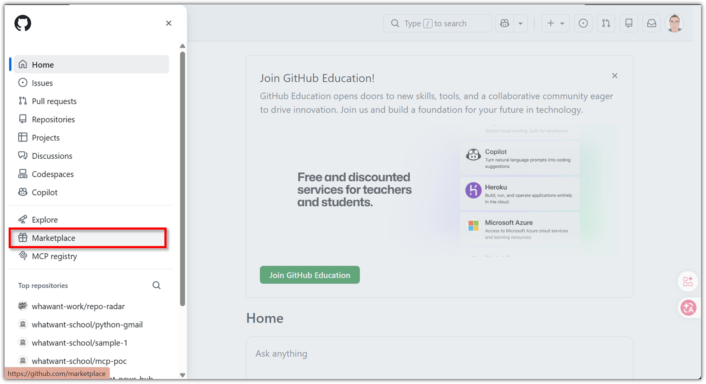
Task: Click the Repositories book sidebar icon
Action: [x=23, y=119]
